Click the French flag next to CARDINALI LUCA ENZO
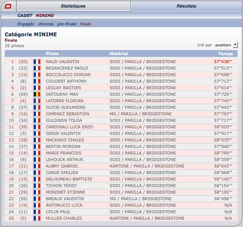The image size is (243, 227). tap(37, 127)
